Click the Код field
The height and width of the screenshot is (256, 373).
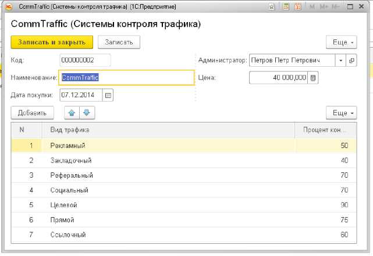coord(85,60)
